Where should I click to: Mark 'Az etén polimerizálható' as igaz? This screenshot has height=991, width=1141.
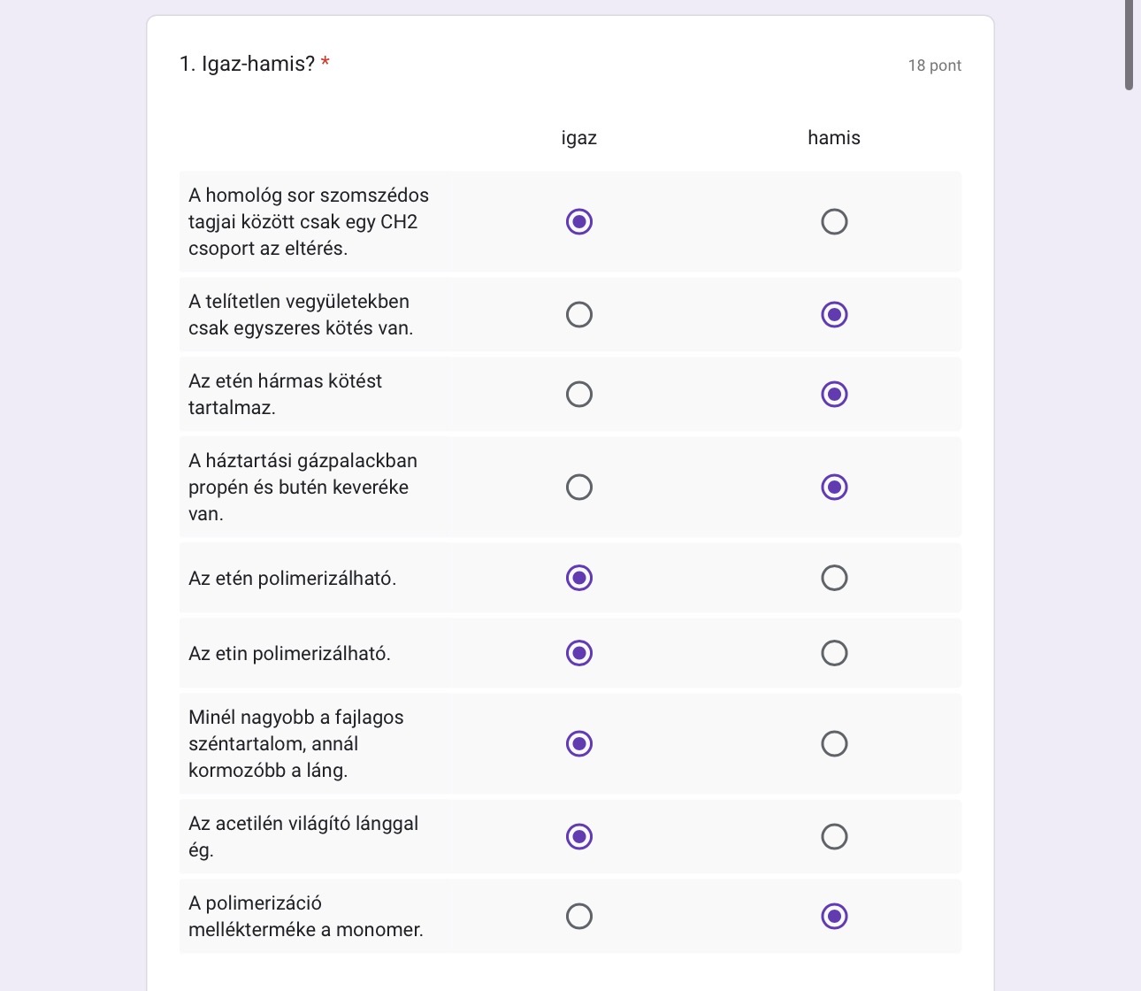tap(579, 578)
